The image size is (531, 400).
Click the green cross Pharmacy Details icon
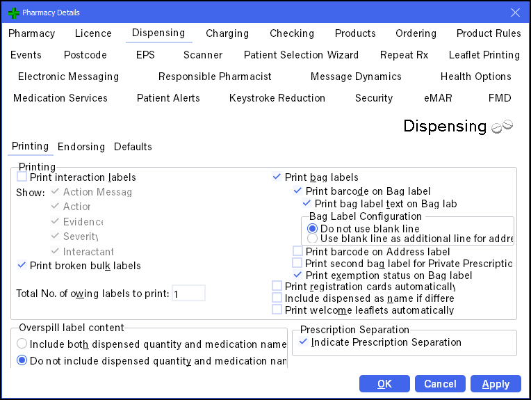click(13, 13)
